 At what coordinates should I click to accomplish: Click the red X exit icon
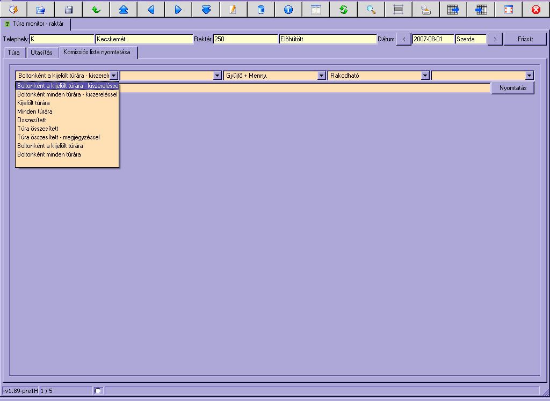click(535, 9)
